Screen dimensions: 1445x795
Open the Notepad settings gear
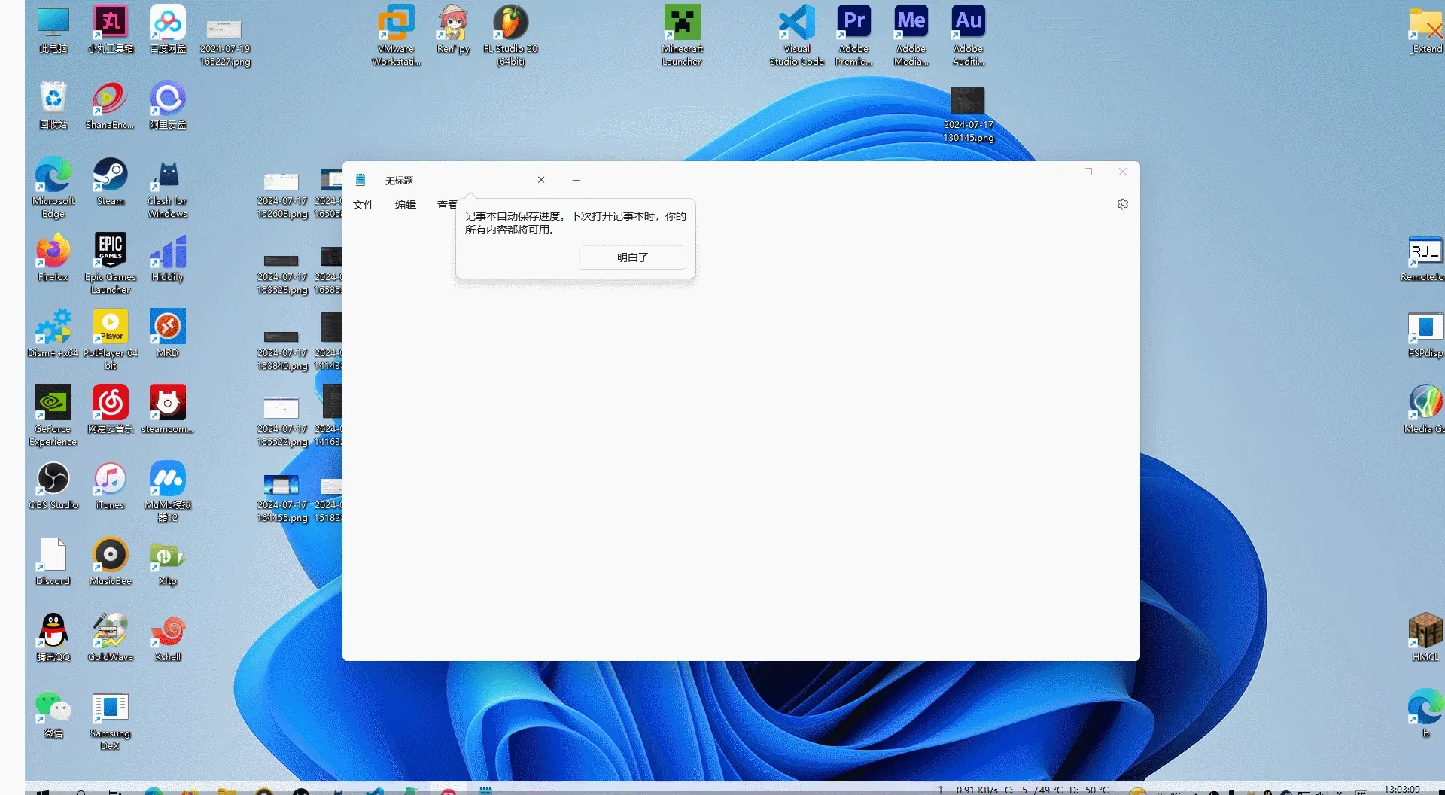coord(1122,205)
